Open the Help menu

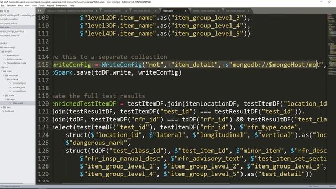(72, 6)
